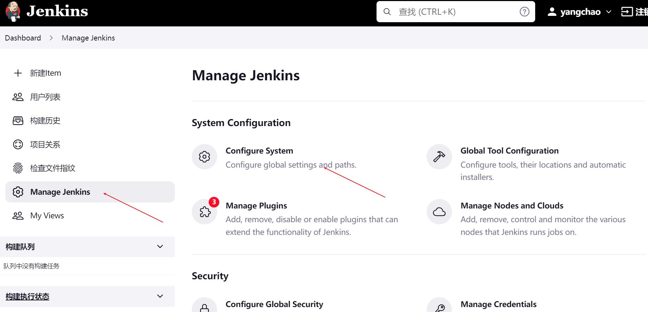Viewport: 648px width, 312px height.
Task: Click the search magnifier icon
Action: click(387, 12)
